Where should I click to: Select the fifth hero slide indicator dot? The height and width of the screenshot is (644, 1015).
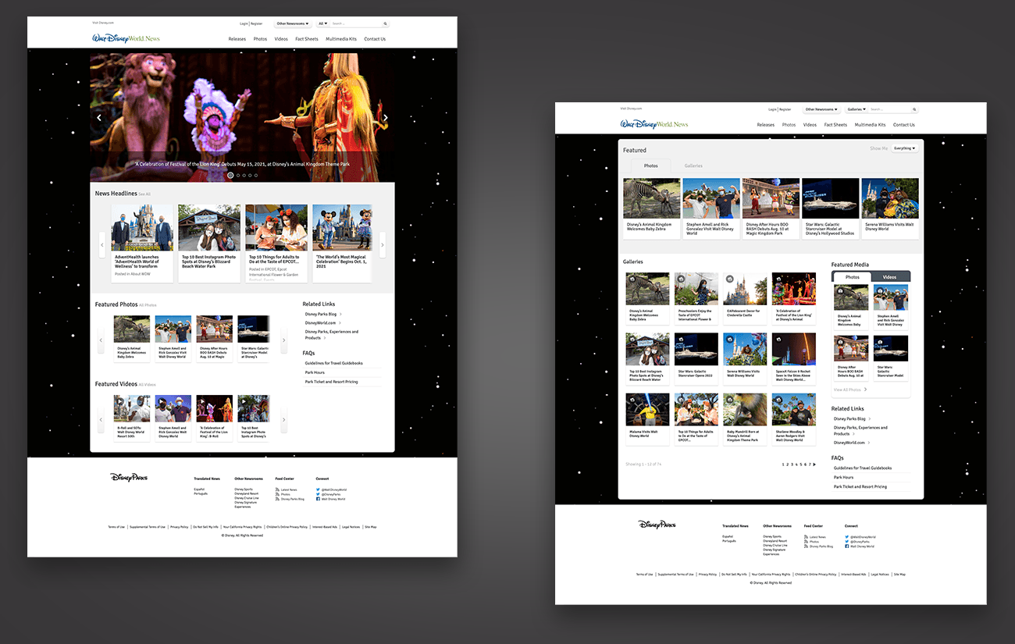(256, 176)
